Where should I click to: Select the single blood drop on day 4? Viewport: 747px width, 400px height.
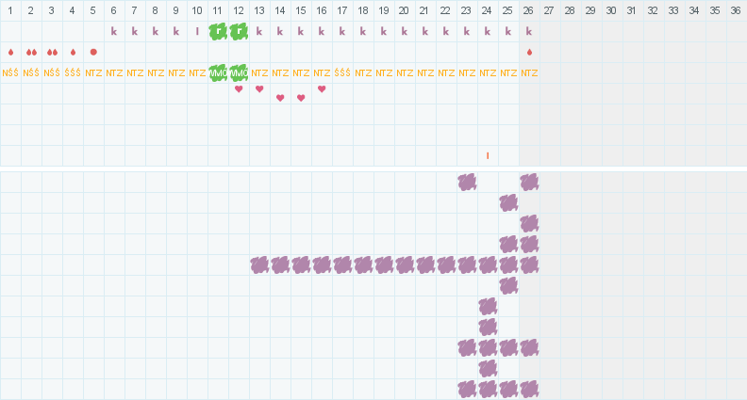73,53
